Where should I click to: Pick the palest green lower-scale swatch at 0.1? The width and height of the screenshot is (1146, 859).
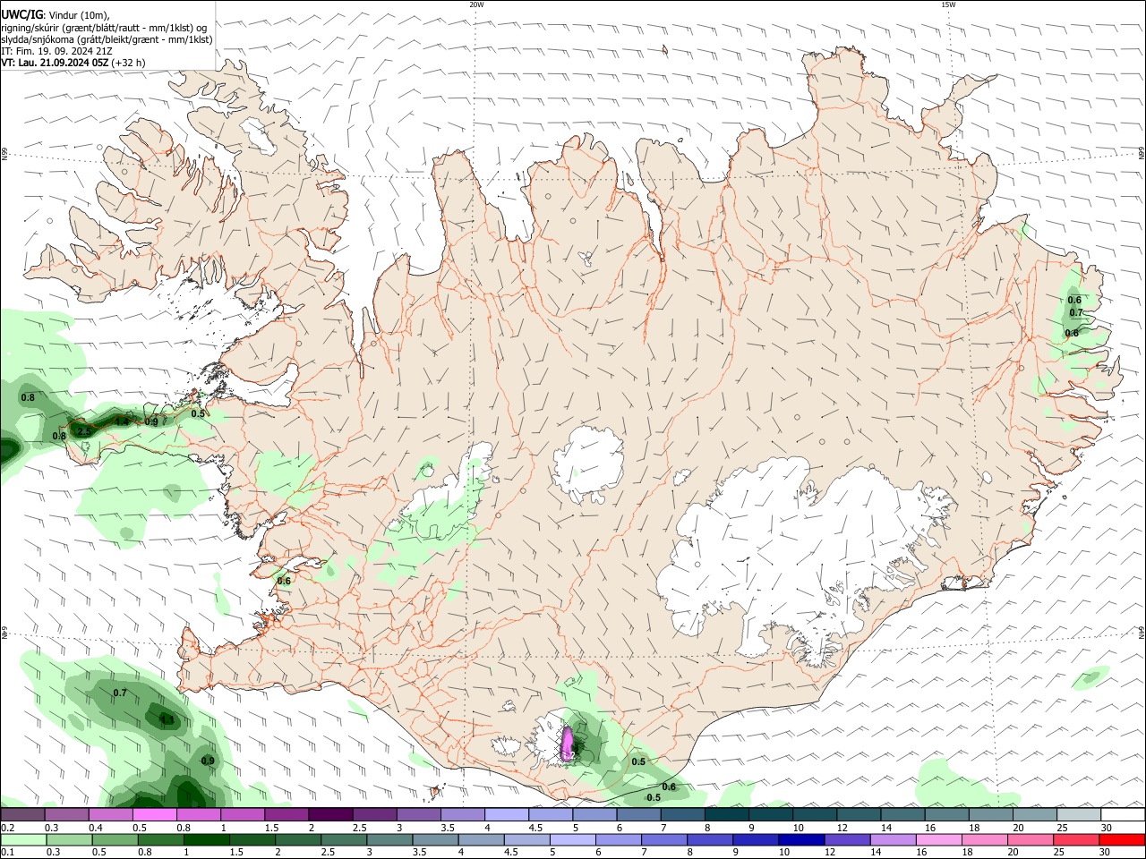click(23, 840)
